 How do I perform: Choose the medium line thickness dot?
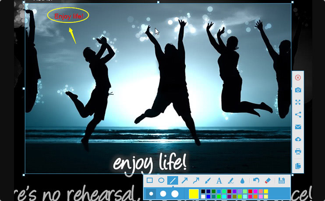(163, 194)
